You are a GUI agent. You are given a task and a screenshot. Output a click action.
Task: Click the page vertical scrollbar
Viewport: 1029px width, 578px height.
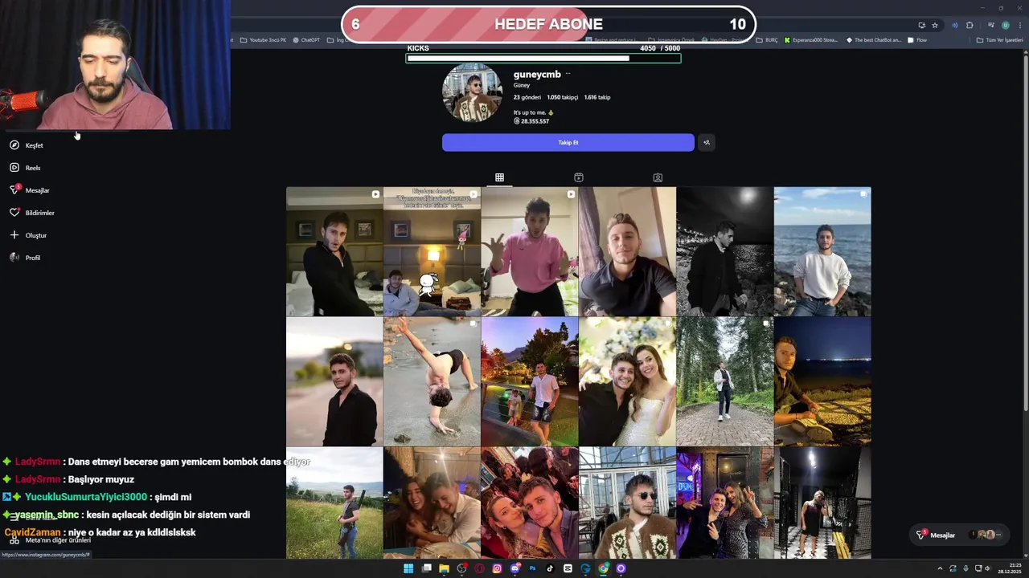(x=1024, y=233)
